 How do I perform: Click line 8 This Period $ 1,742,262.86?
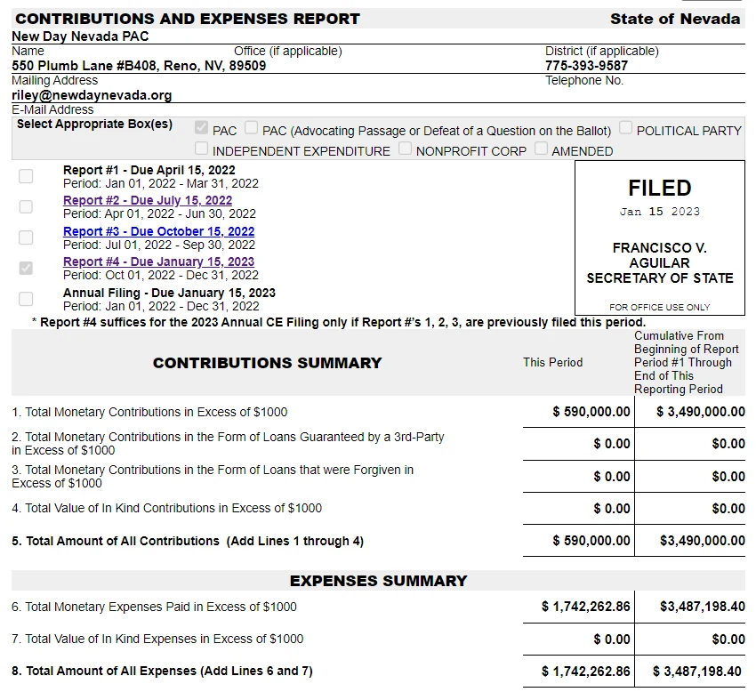coord(586,671)
